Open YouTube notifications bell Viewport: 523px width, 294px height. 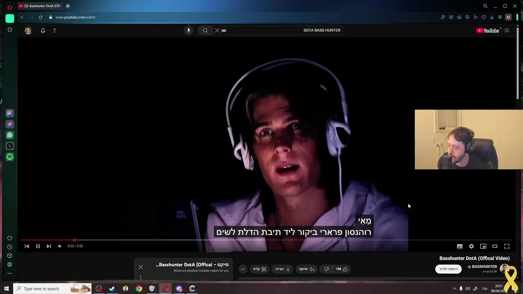[x=43, y=30]
